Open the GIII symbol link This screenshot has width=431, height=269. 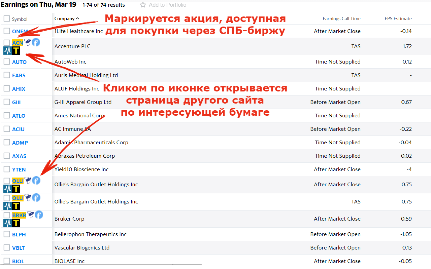pyautogui.click(x=16, y=102)
